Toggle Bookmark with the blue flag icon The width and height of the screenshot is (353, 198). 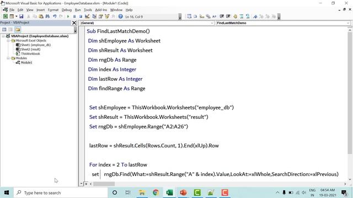click(255, 16)
